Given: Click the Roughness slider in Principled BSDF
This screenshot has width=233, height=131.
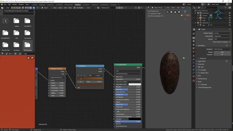Looking at the screenshot, I should pyautogui.click(x=128, y=95).
